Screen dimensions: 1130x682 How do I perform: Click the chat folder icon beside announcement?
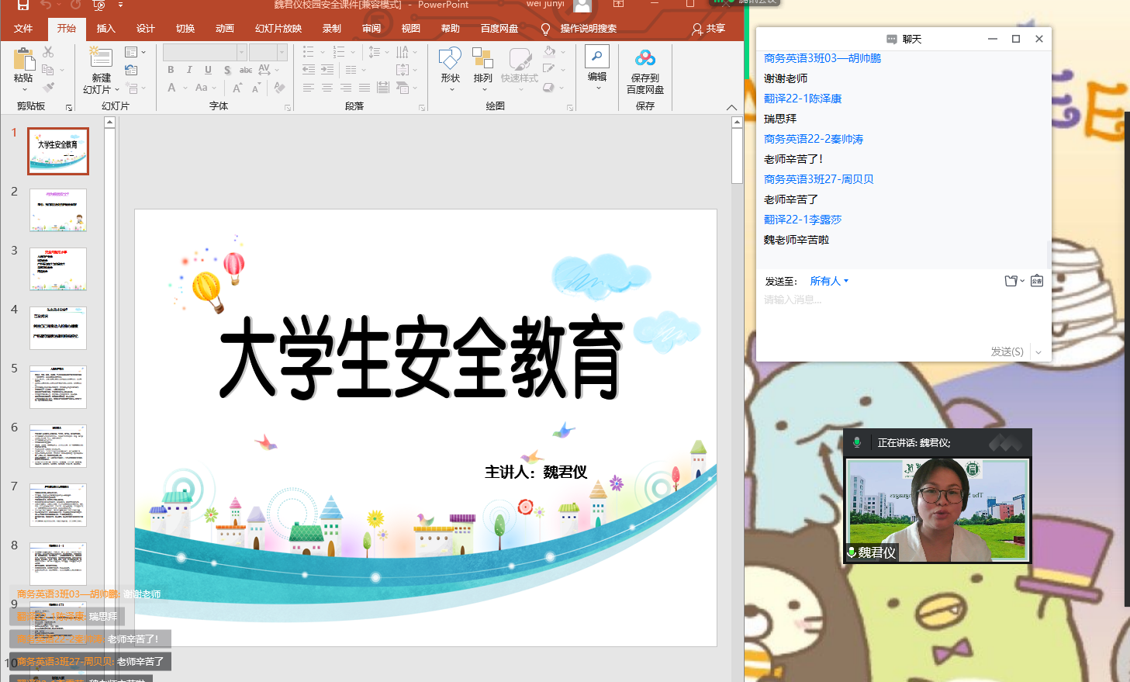(x=1011, y=281)
